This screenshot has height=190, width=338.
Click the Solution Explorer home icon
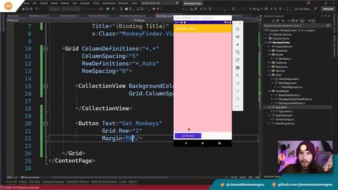tap(274, 21)
